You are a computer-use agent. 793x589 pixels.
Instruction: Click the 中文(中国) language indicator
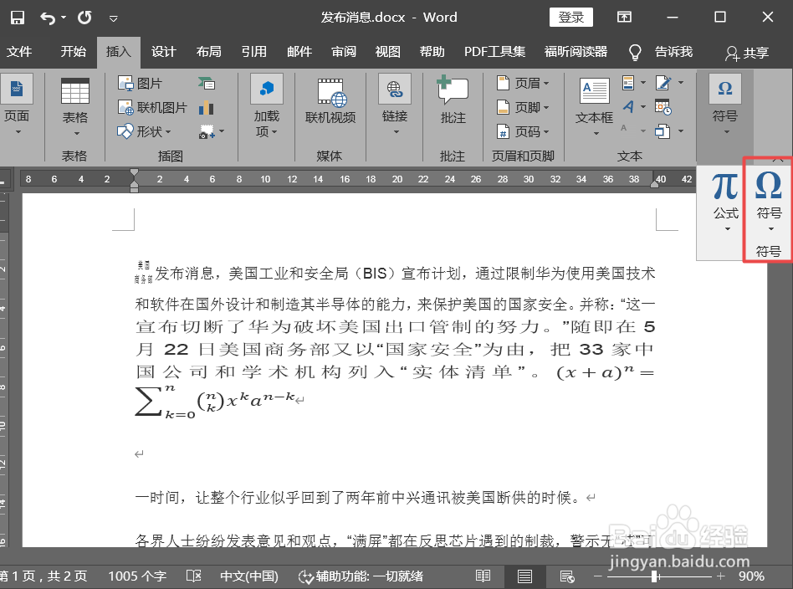point(248,576)
